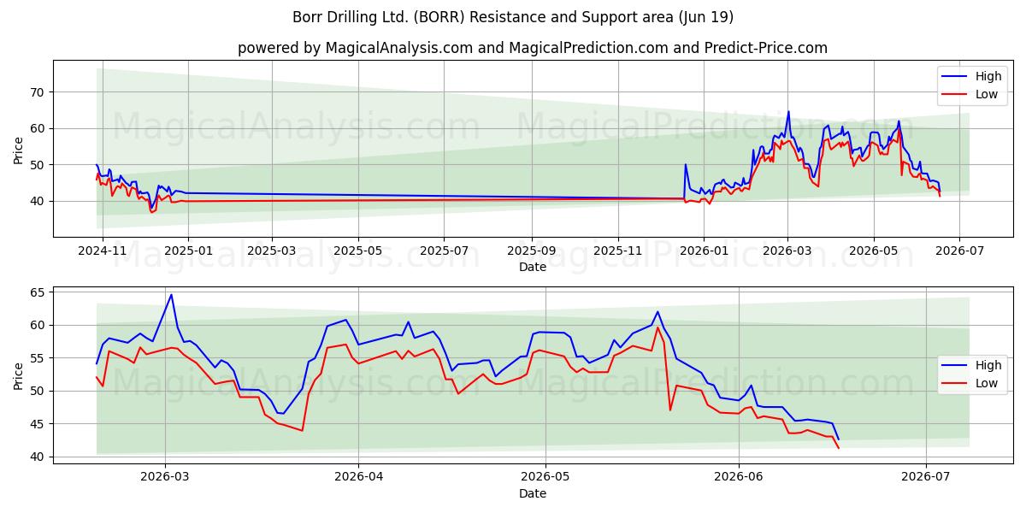Click 'High' in the bottom chart legend
1026x513 pixels.
coord(988,365)
